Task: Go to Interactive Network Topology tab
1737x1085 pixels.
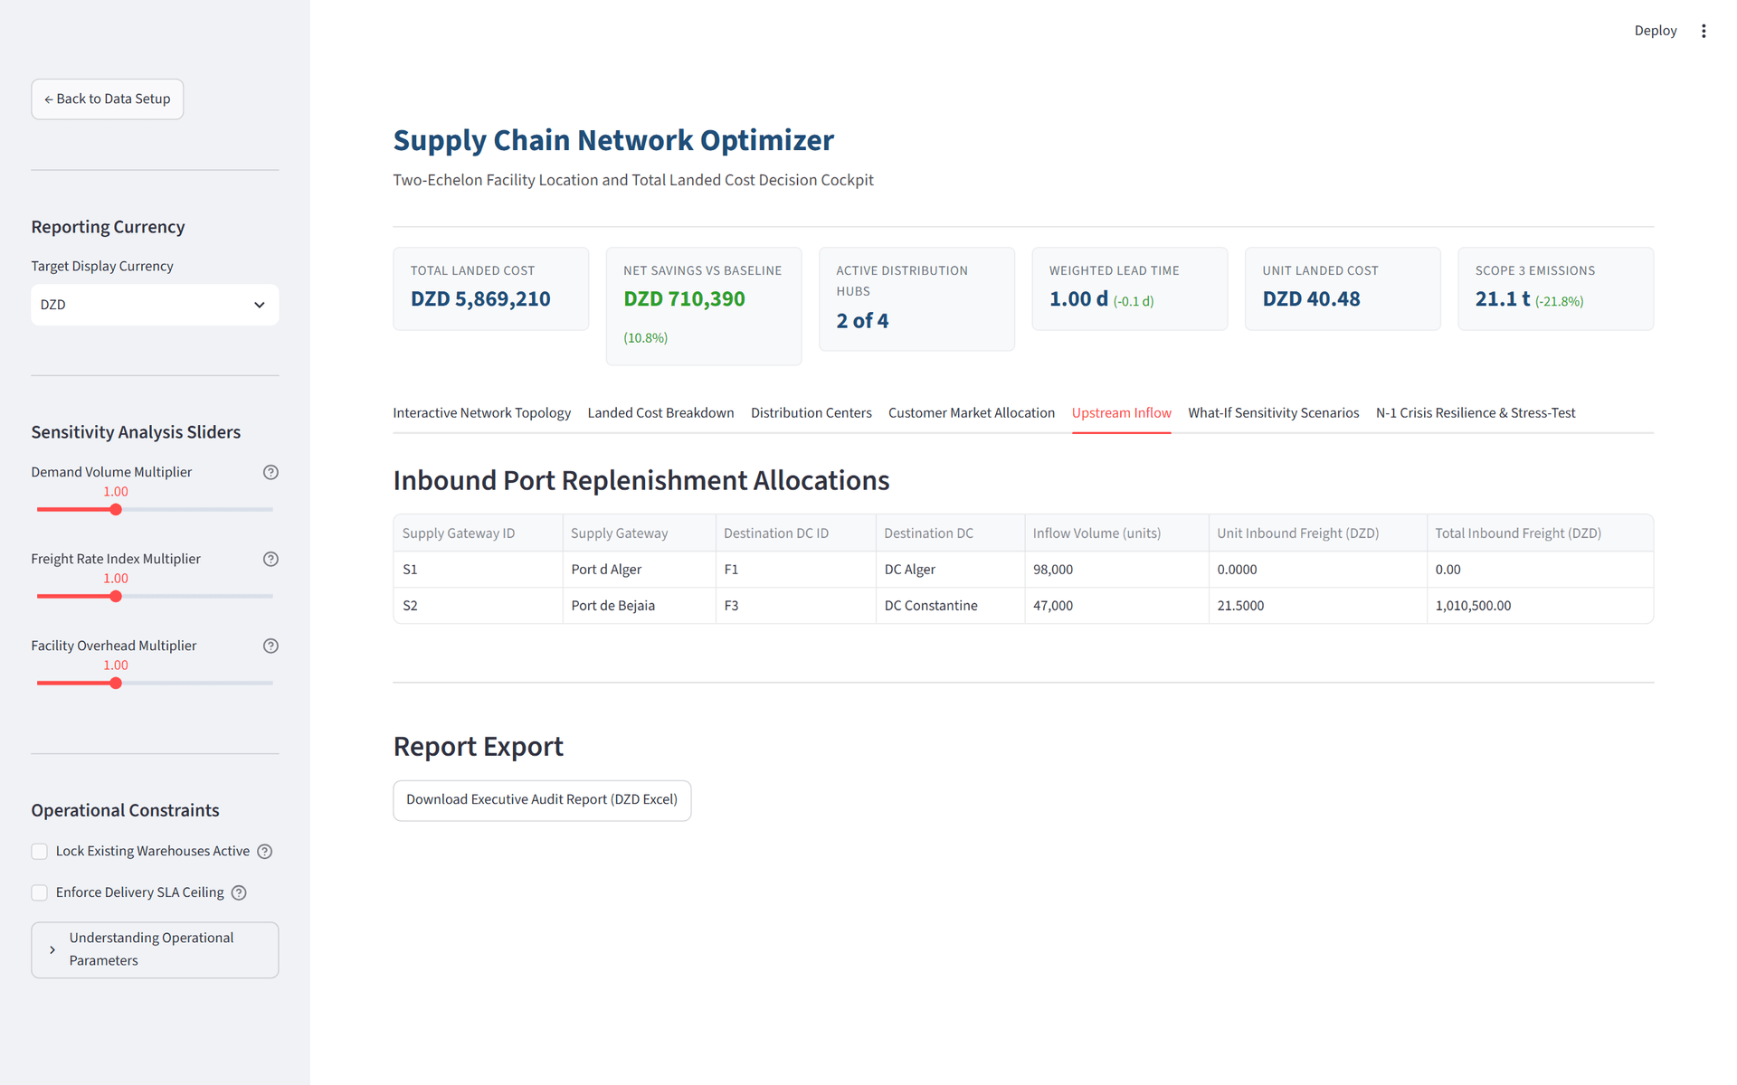Action: (x=482, y=412)
